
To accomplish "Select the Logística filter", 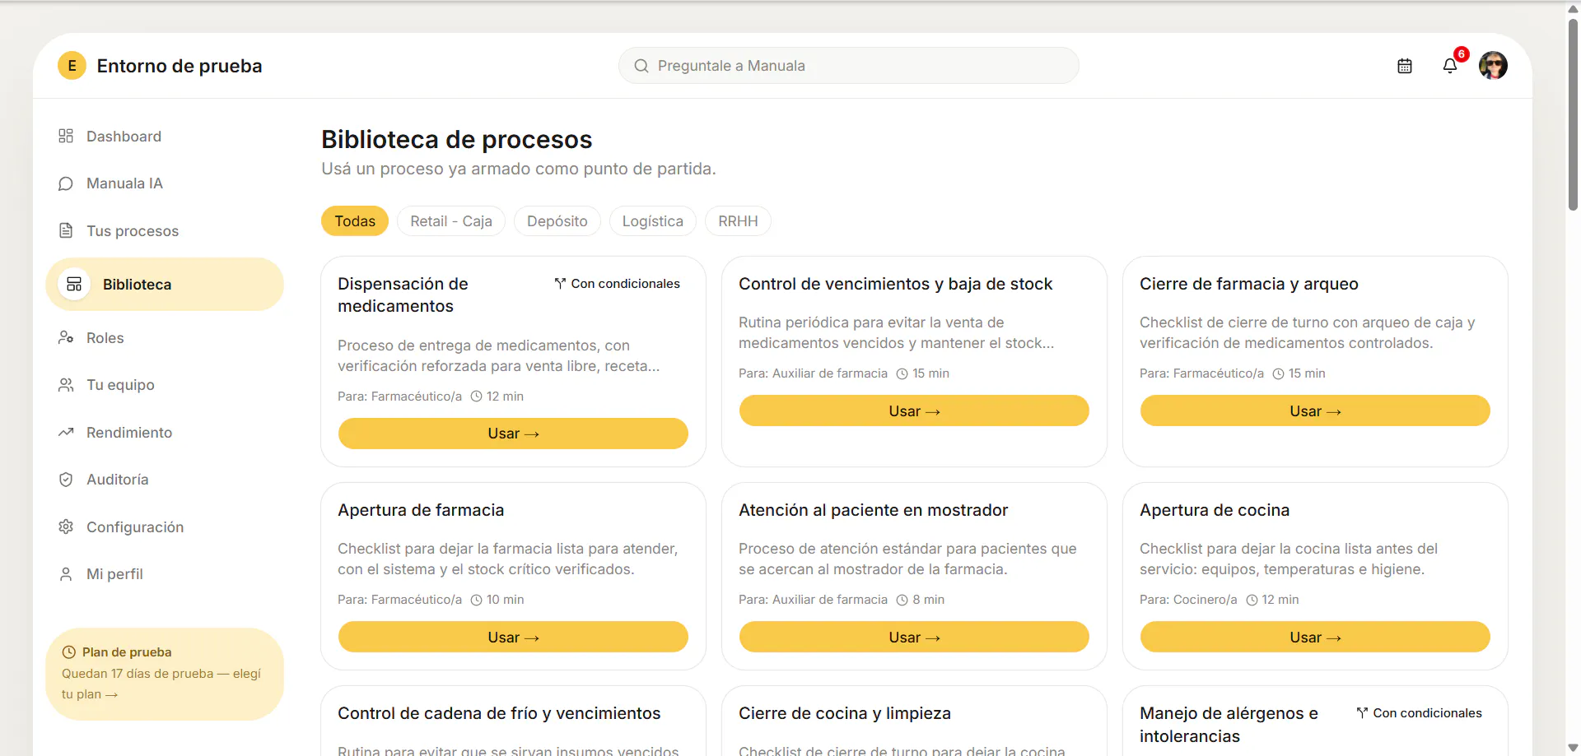I will 653,221.
